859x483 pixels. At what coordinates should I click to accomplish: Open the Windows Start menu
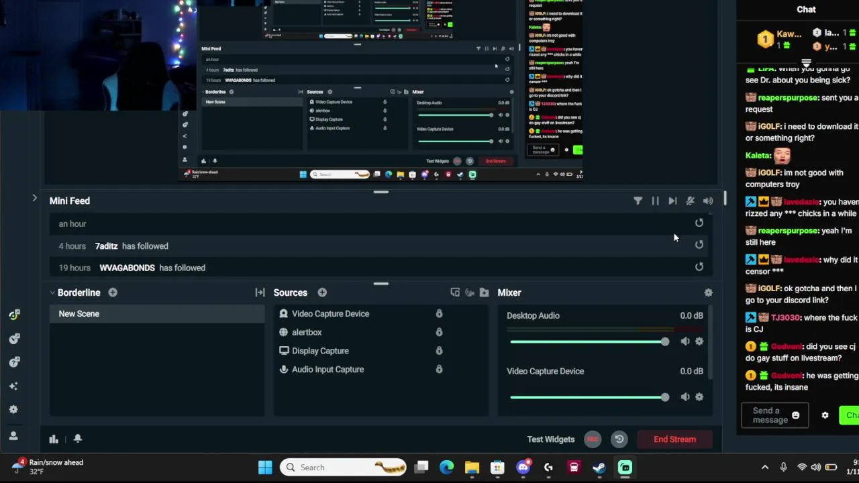pos(265,468)
